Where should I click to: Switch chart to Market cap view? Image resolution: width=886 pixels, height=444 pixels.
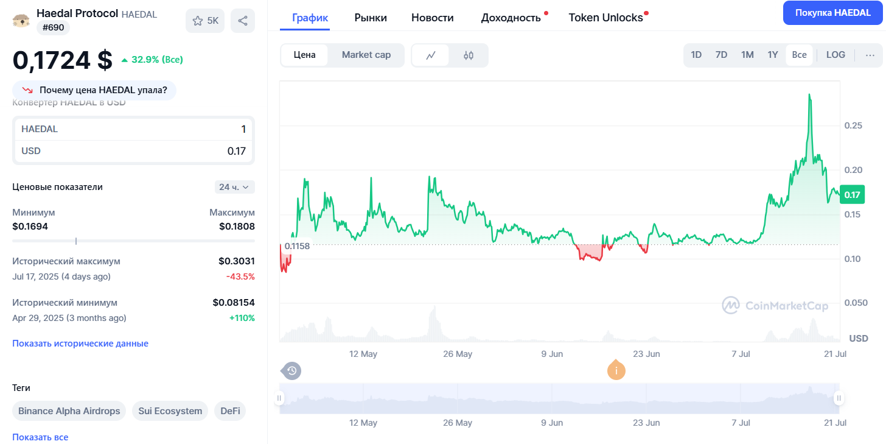(x=366, y=55)
